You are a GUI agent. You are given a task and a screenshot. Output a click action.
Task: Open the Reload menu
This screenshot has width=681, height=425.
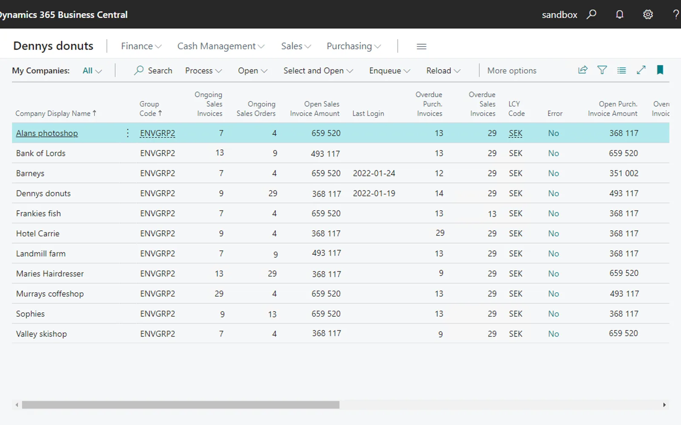pos(444,71)
